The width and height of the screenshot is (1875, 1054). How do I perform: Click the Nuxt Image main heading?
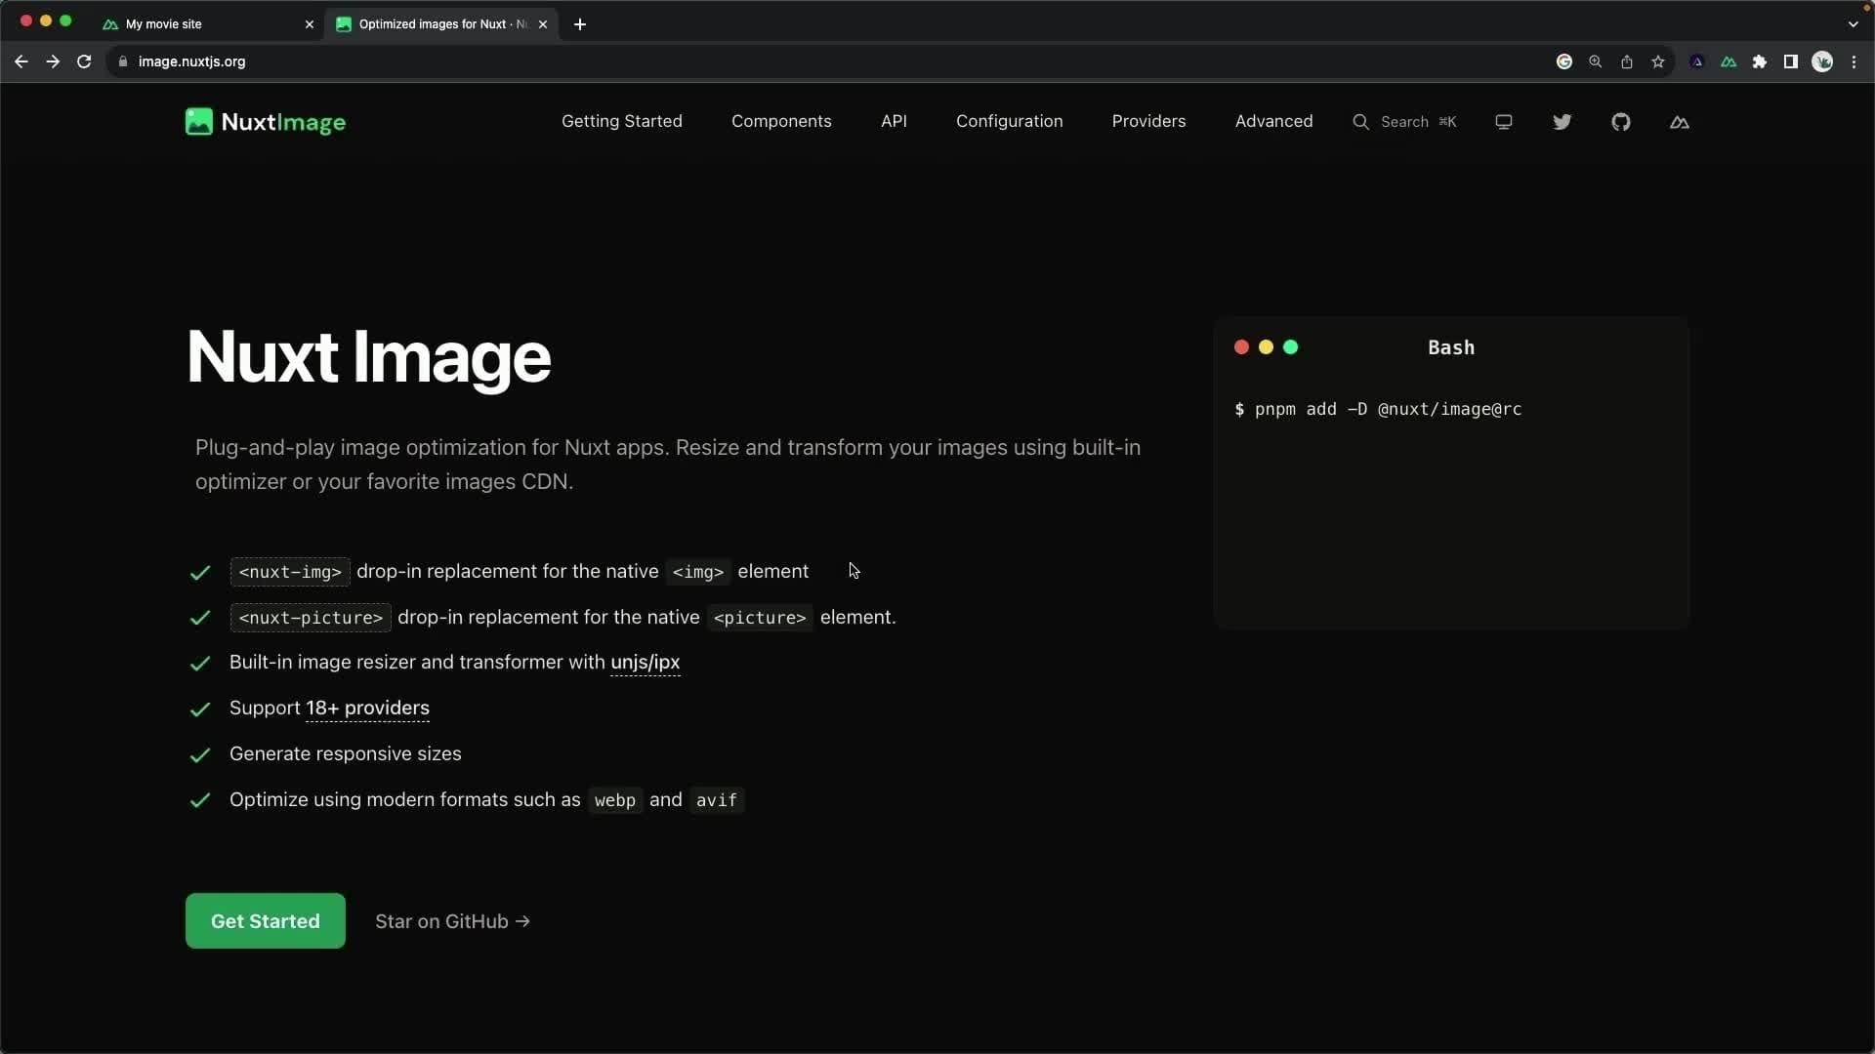click(x=368, y=357)
